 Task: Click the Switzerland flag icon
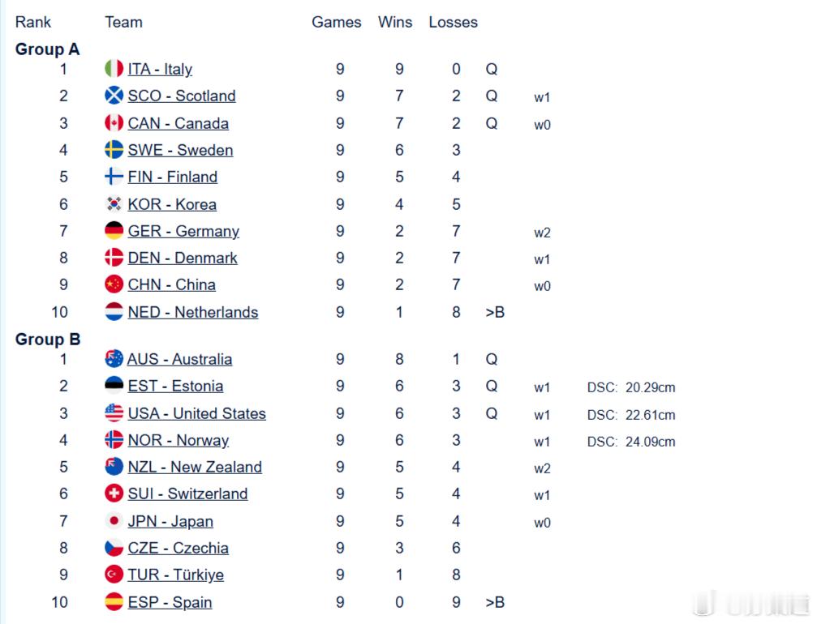tap(114, 494)
